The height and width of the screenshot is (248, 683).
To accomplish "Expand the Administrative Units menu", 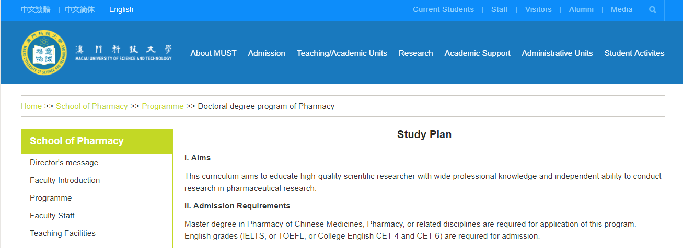I will pos(557,53).
